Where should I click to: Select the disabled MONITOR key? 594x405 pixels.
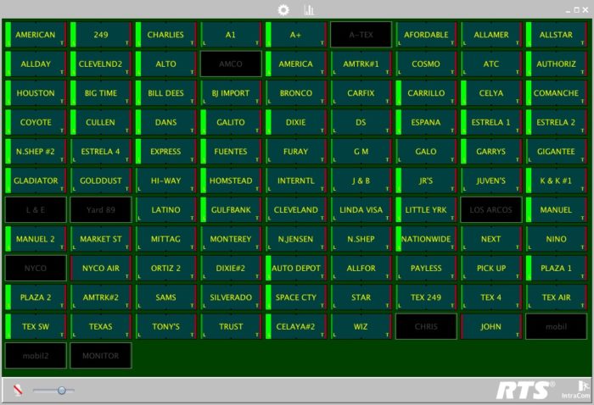(x=101, y=356)
